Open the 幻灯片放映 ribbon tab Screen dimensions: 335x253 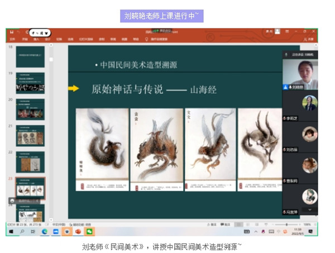(86, 39)
